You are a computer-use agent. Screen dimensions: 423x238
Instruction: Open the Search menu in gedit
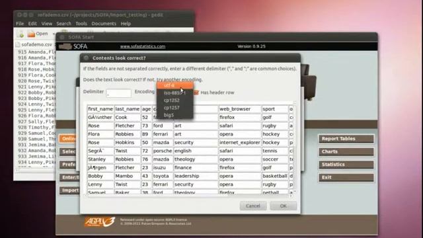click(63, 24)
